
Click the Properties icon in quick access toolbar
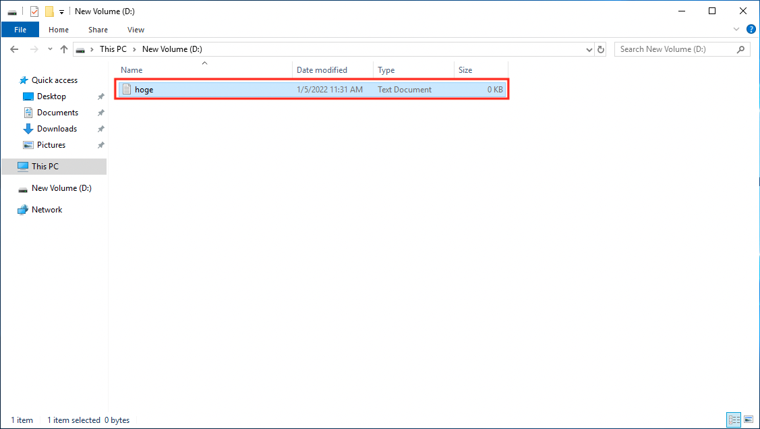coord(33,11)
